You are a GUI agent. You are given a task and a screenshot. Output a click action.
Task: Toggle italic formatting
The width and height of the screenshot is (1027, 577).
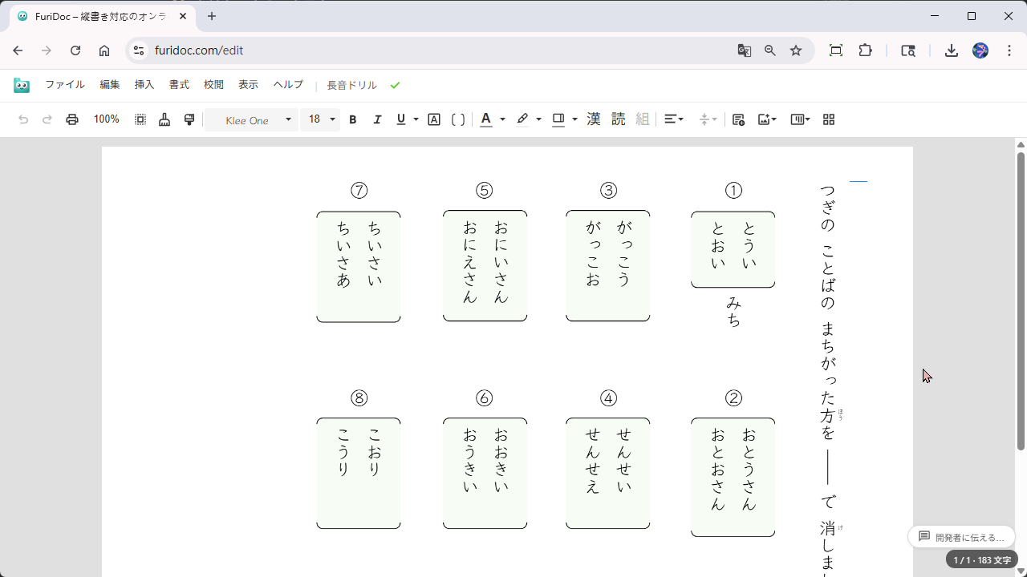[x=377, y=119]
